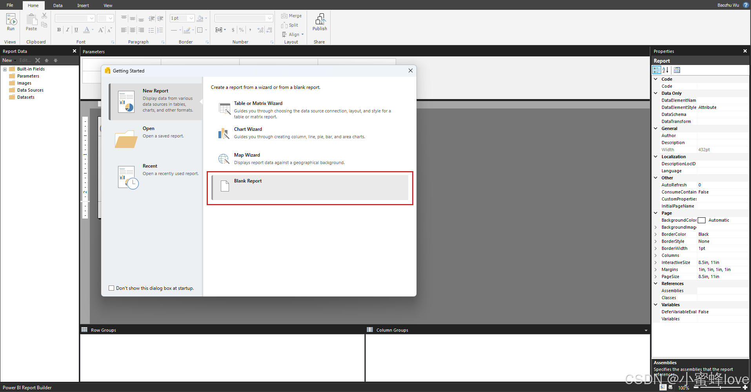Screen dimensions: 751x392
Task: Delete selected Report Data item icon
Action: coord(38,60)
